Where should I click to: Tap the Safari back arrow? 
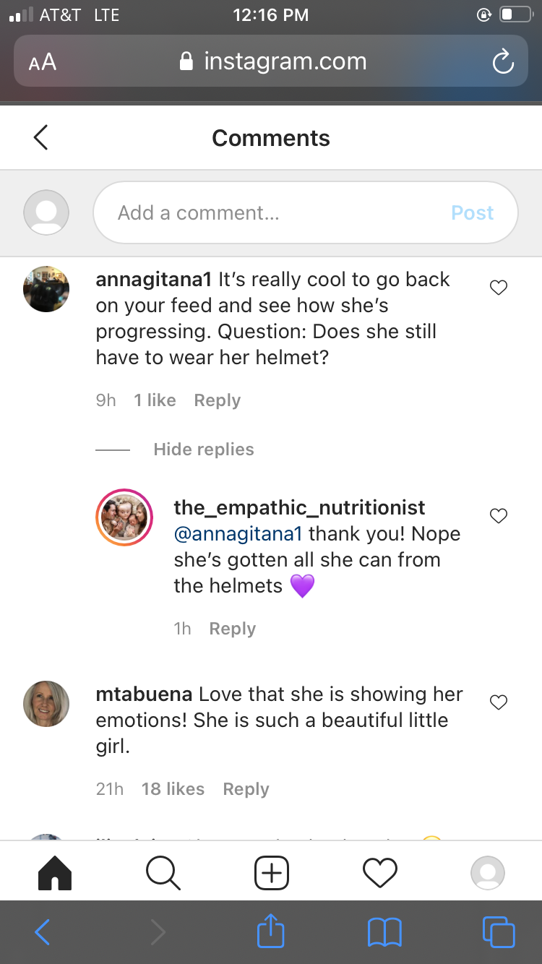(x=43, y=932)
